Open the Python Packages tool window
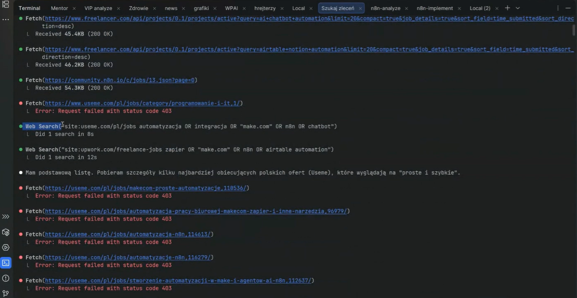 pos(6,232)
